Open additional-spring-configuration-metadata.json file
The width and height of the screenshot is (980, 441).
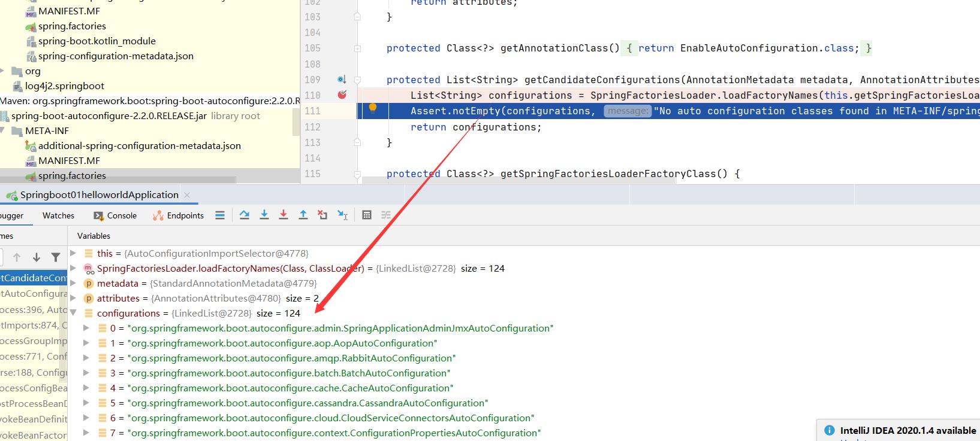coord(139,145)
